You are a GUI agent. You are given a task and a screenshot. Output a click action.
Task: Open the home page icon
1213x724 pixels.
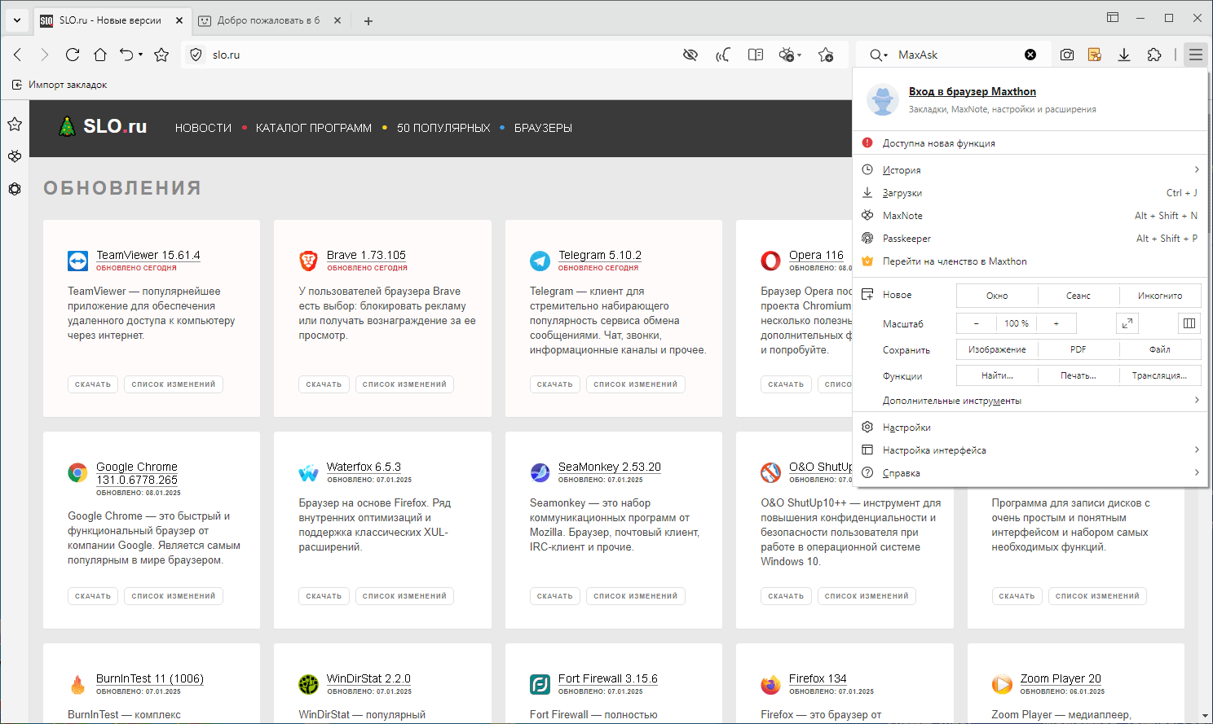[100, 55]
